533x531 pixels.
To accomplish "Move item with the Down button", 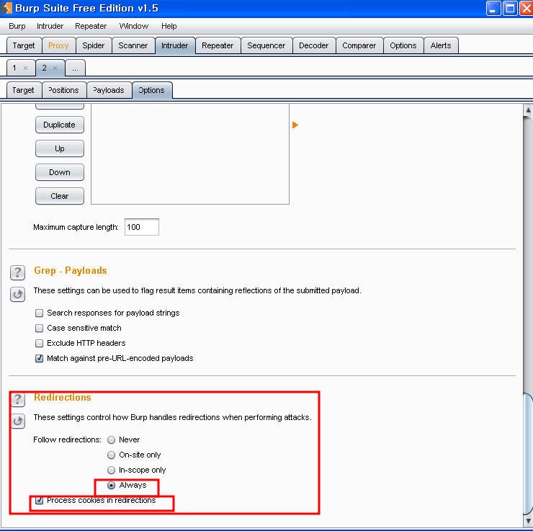I will click(x=60, y=172).
